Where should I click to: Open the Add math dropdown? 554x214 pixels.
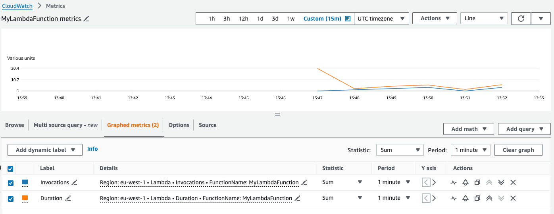tap(469, 129)
